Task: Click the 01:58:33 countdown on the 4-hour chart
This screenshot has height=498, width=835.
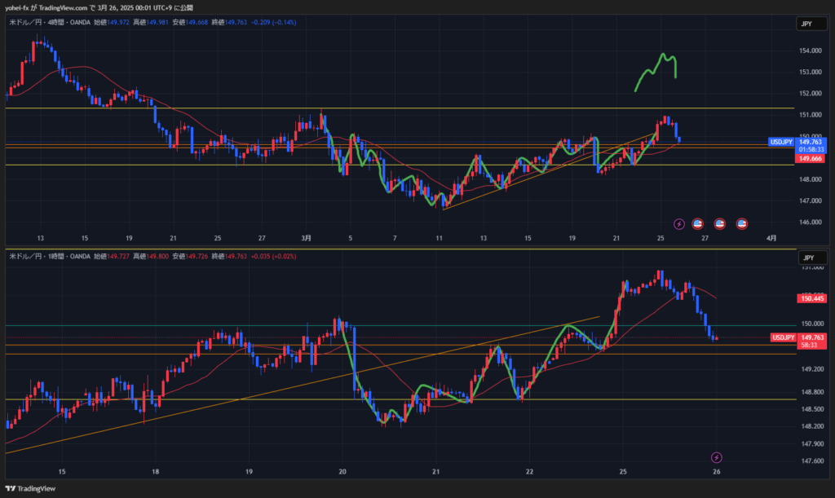Action: pos(811,150)
